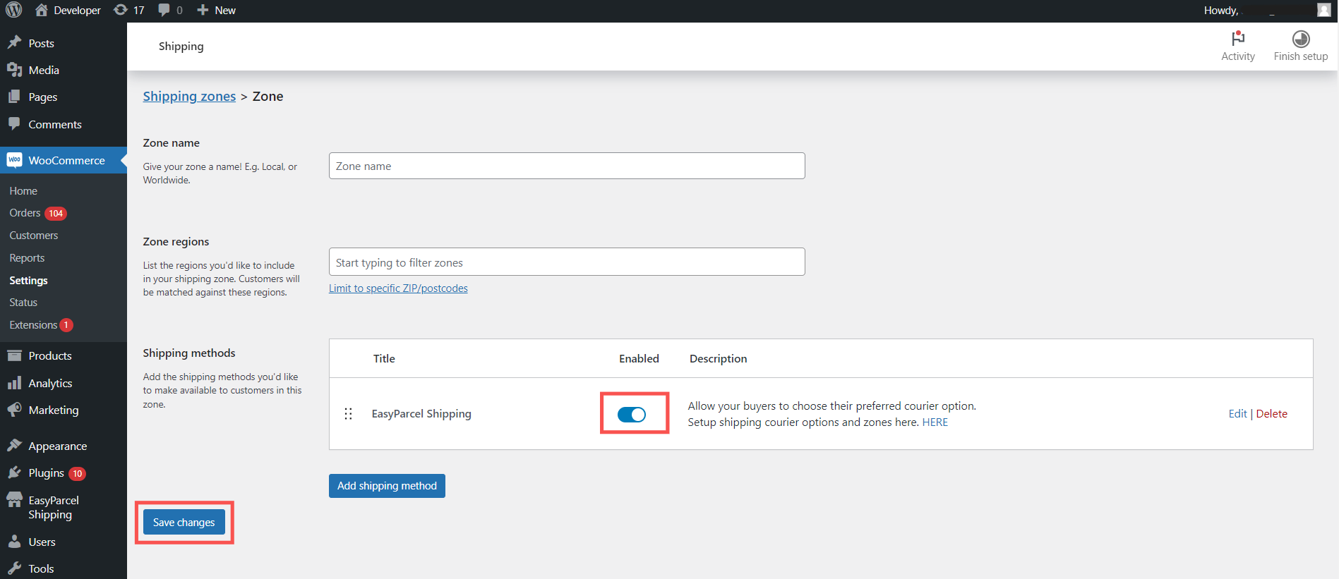The height and width of the screenshot is (579, 1339).
Task: Click the Products icon in sidebar
Action: click(x=14, y=355)
